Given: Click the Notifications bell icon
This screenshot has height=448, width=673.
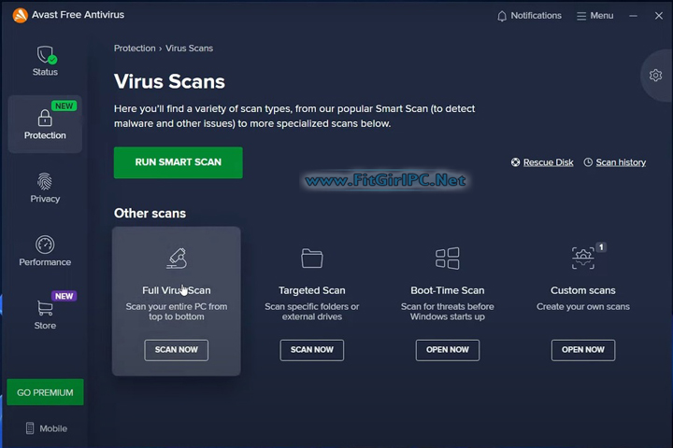Looking at the screenshot, I should [x=502, y=16].
